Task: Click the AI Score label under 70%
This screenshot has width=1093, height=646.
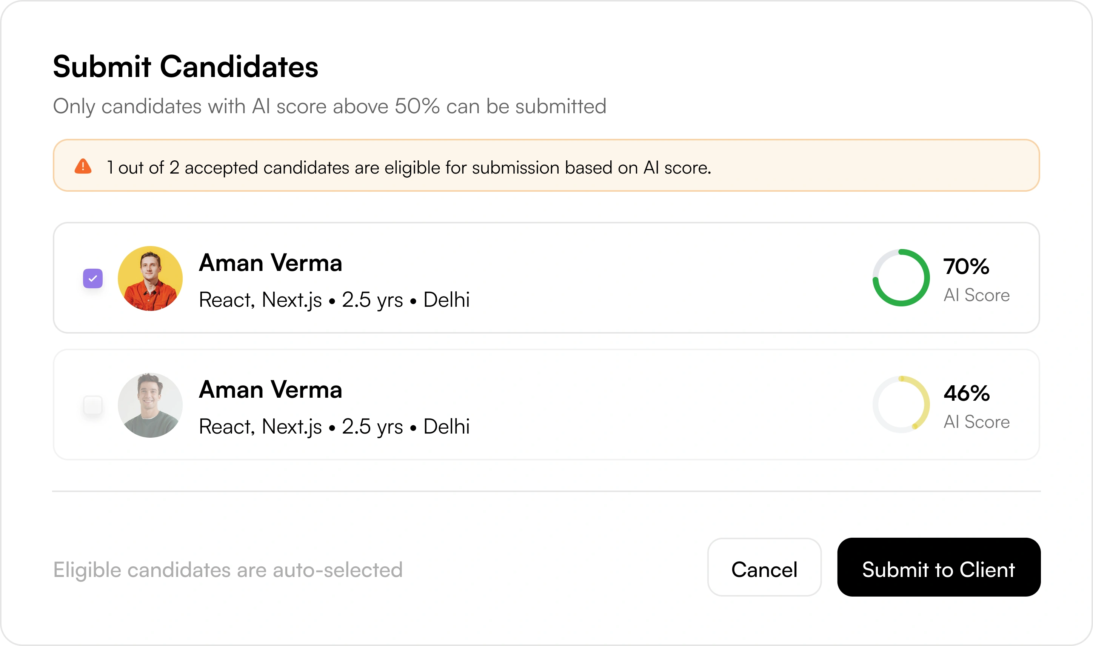Action: coord(976,295)
